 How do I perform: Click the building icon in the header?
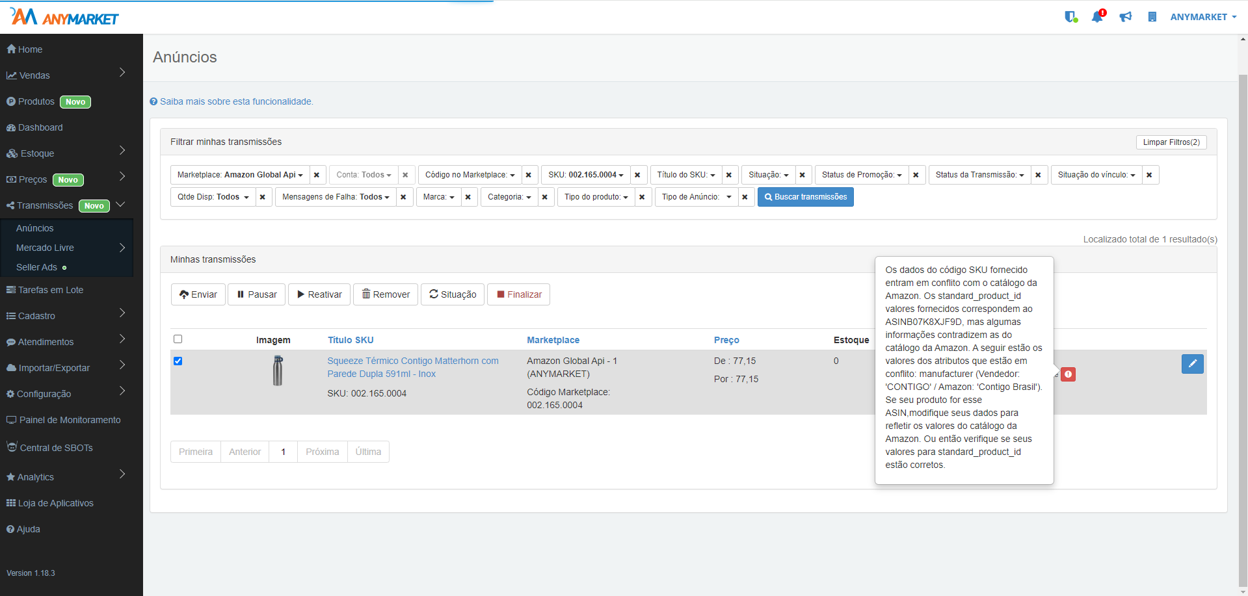click(1152, 17)
